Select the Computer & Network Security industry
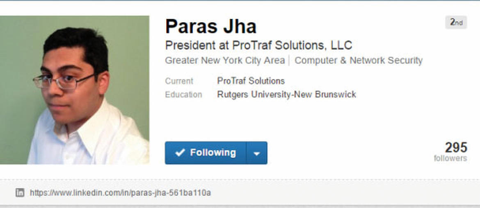 click(x=359, y=61)
